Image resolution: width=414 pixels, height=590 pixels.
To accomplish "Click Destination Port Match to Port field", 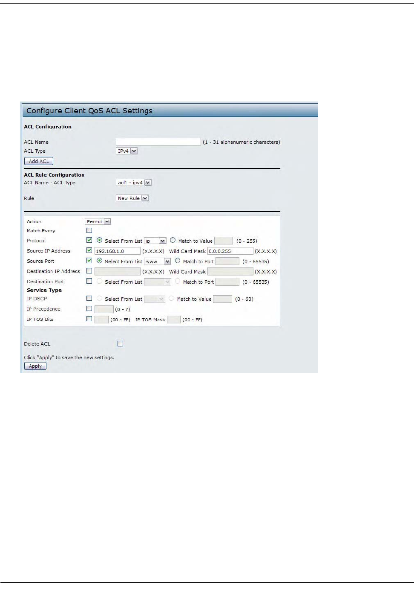I will (x=227, y=282).
